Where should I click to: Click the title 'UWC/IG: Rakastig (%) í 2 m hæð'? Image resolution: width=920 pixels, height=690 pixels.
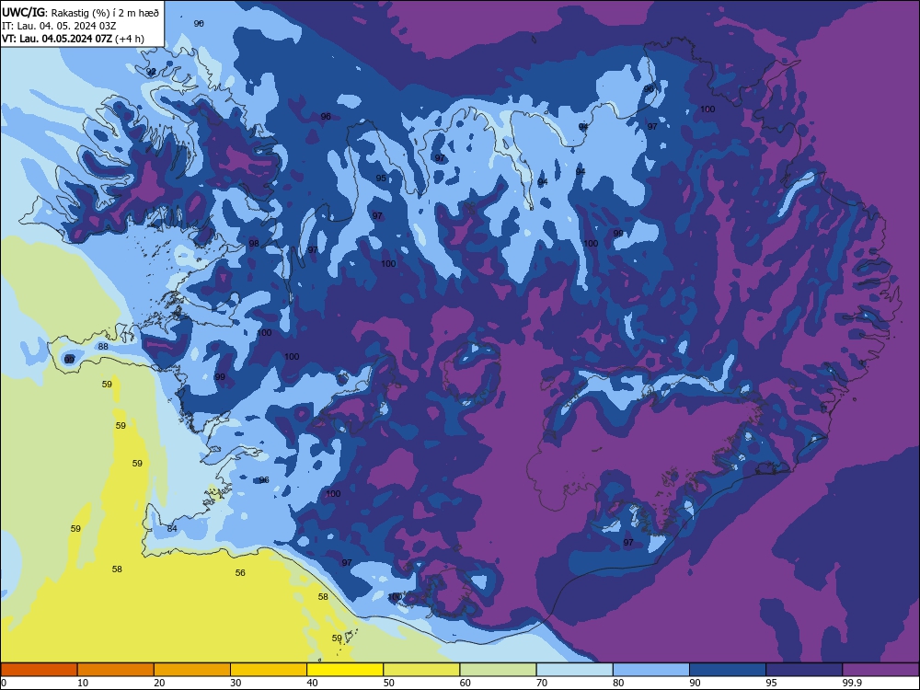coord(80,12)
